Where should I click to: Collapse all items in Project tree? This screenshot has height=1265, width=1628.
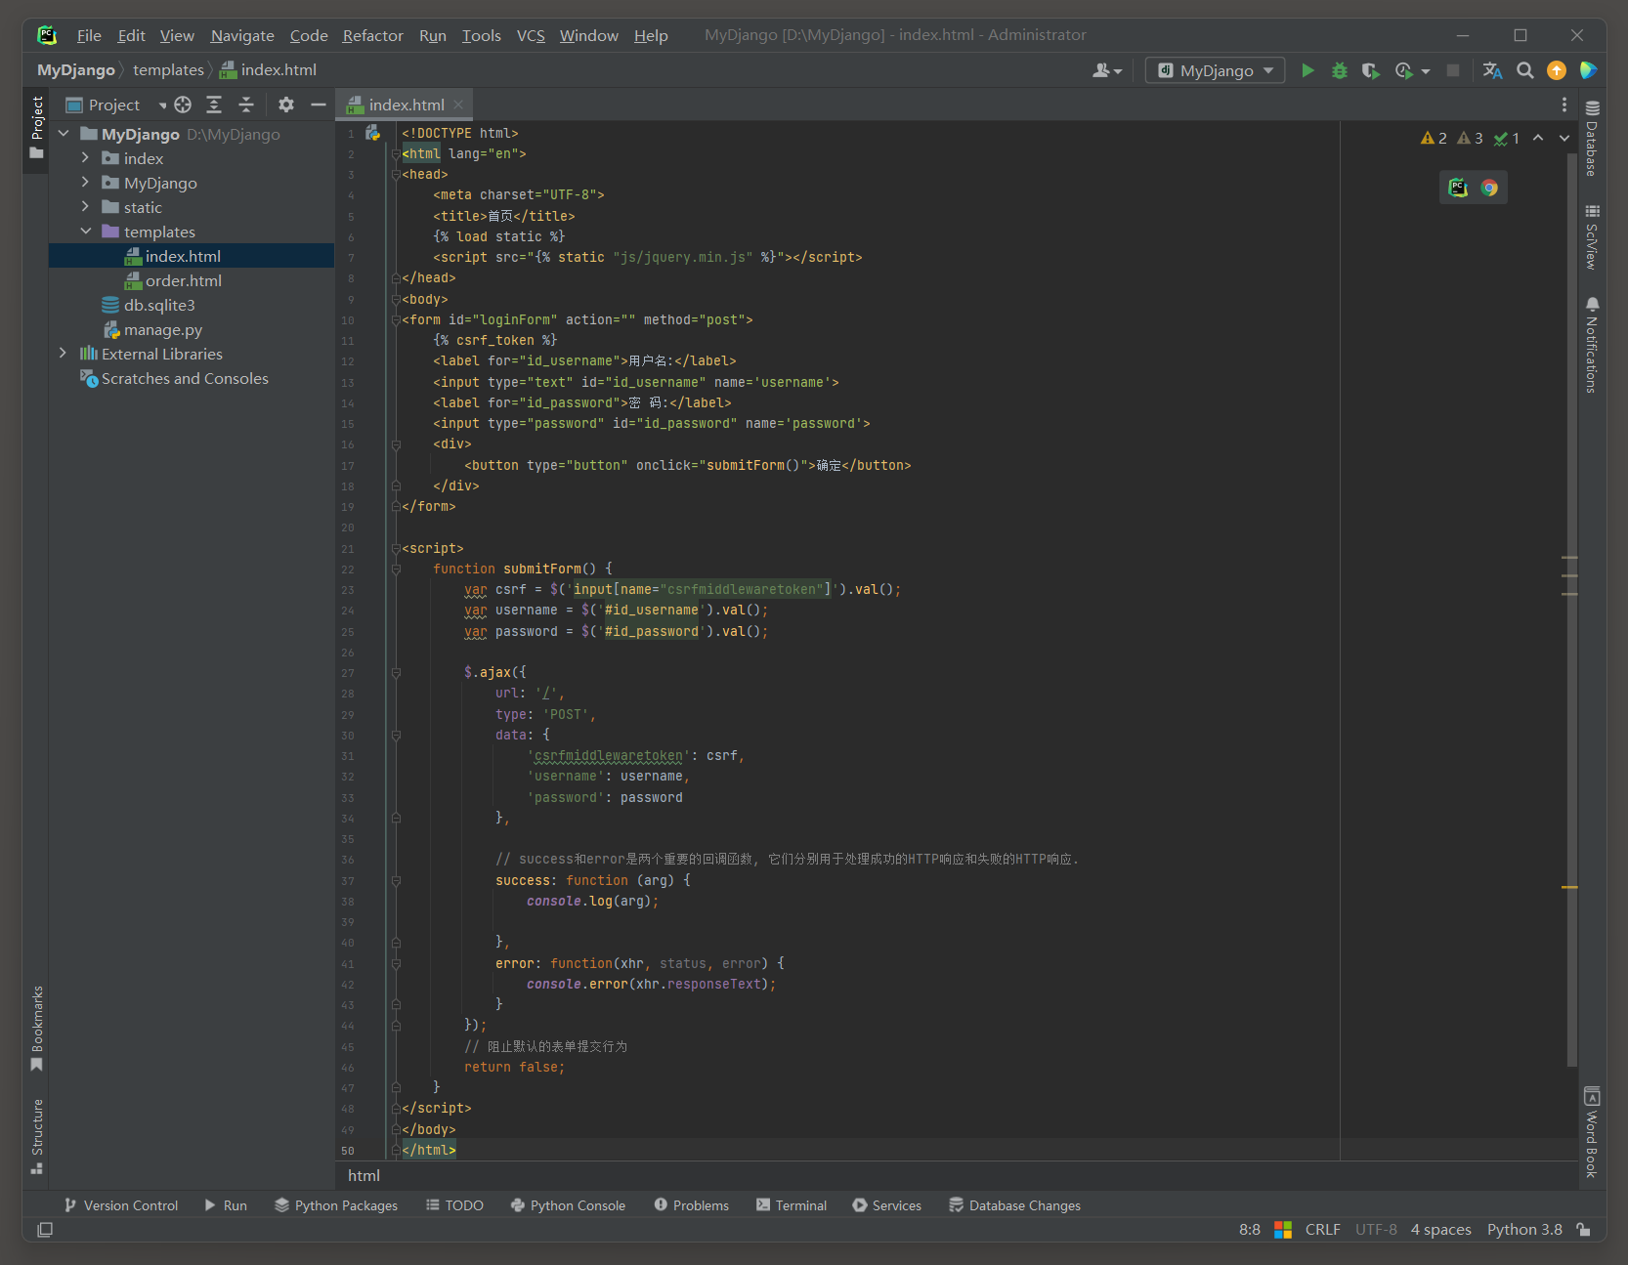tap(246, 105)
